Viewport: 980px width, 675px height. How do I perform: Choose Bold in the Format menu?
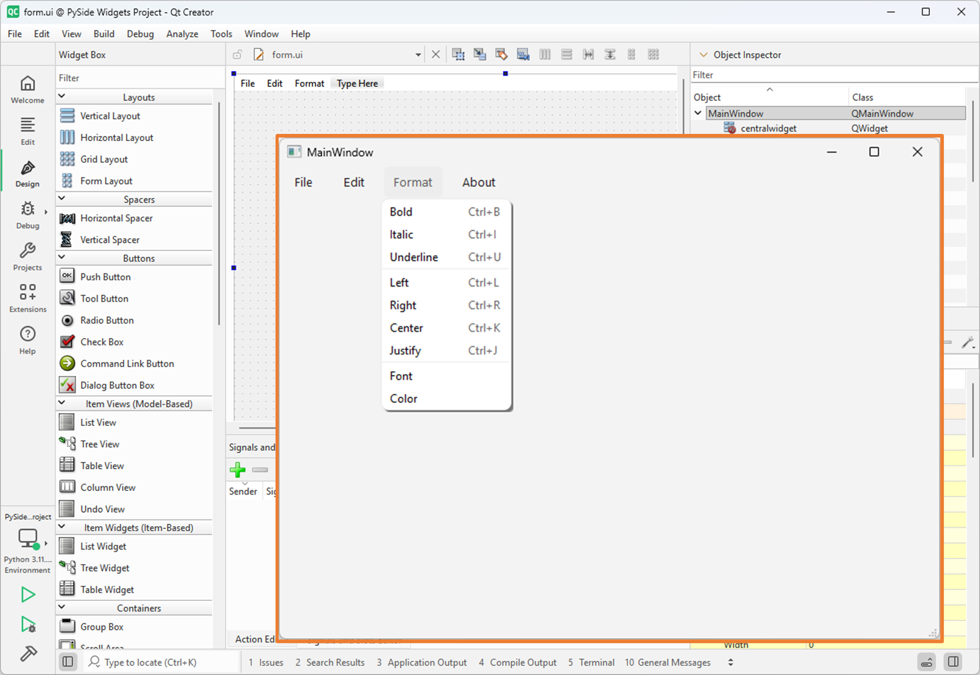click(446, 212)
